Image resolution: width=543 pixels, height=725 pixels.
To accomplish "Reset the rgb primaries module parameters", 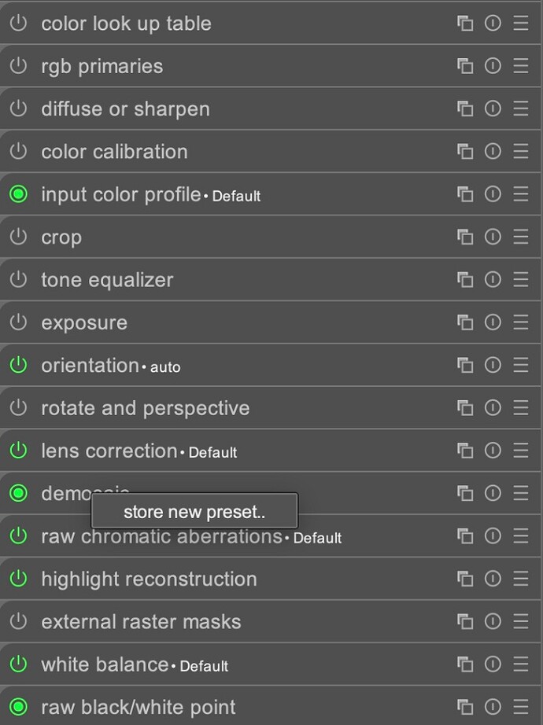I will point(493,66).
